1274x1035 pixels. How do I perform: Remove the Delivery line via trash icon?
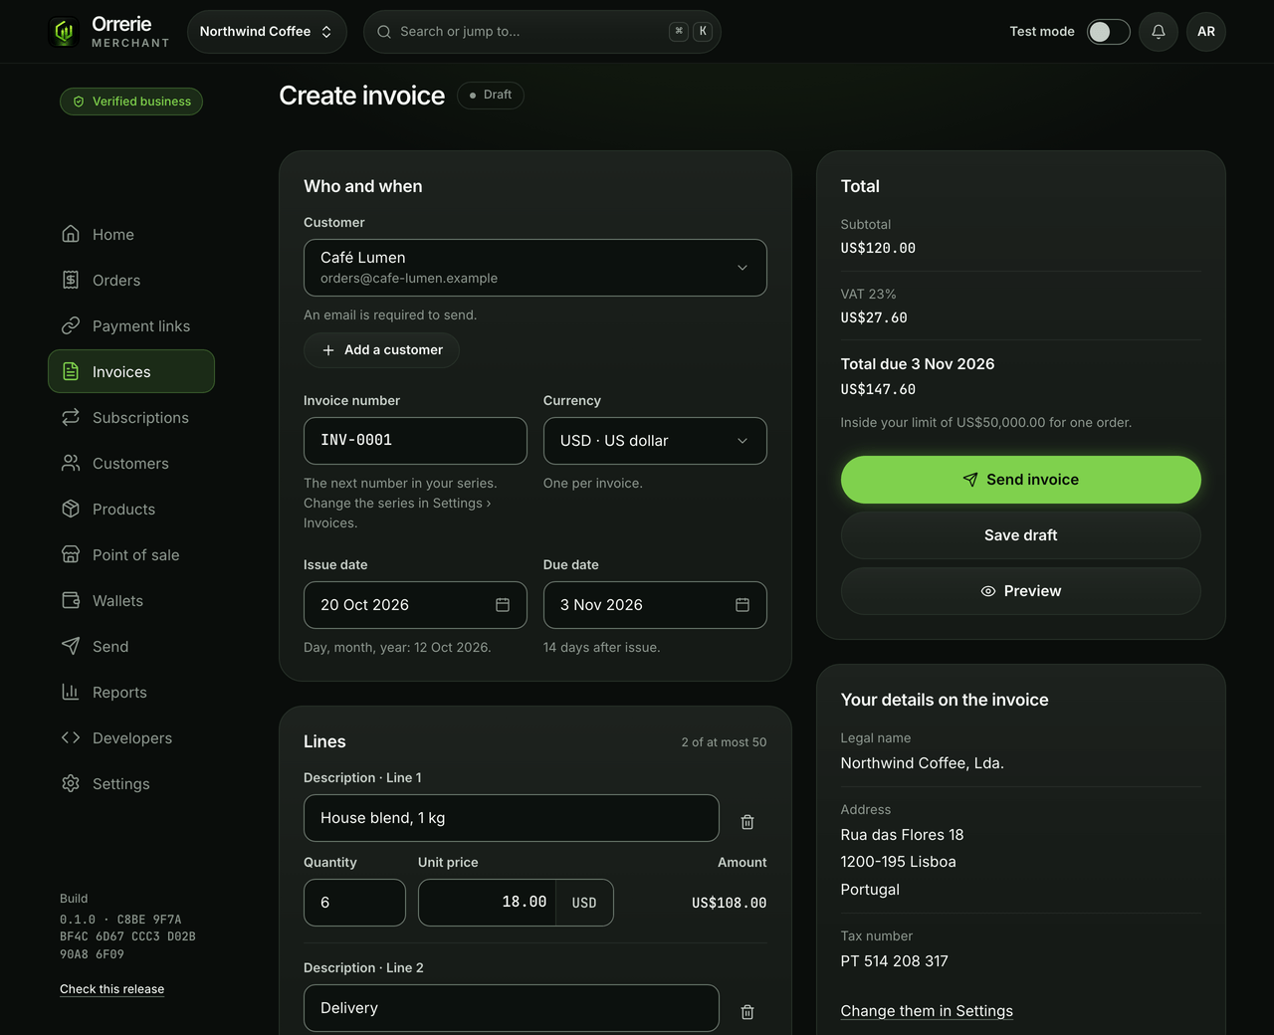[747, 1012]
